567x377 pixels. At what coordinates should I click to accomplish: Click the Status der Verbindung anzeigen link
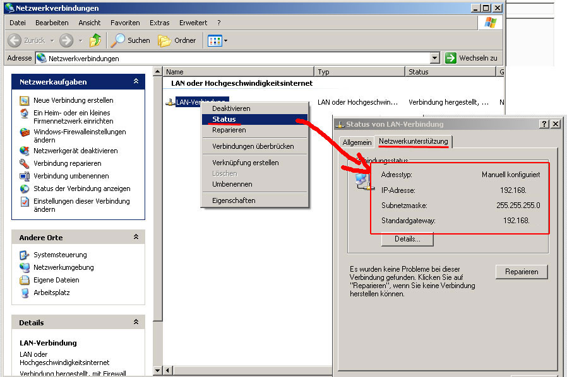81,188
